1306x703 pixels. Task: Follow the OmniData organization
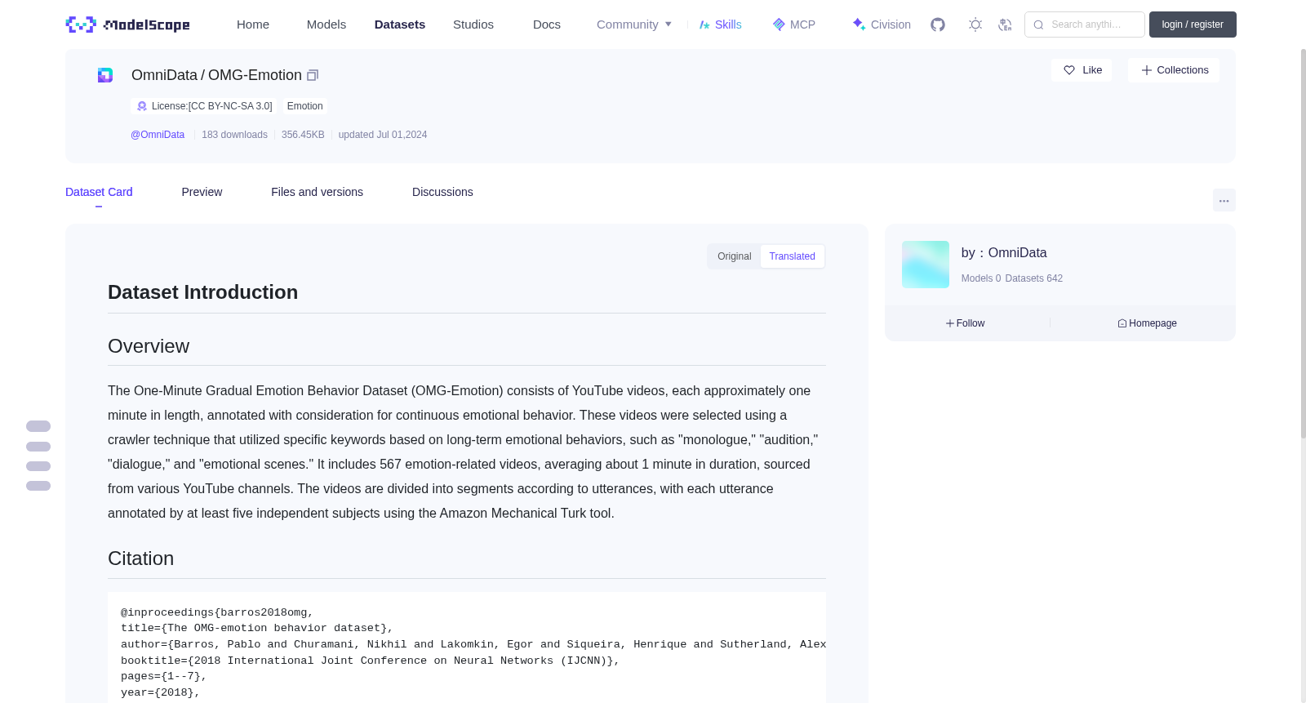tap(966, 323)
